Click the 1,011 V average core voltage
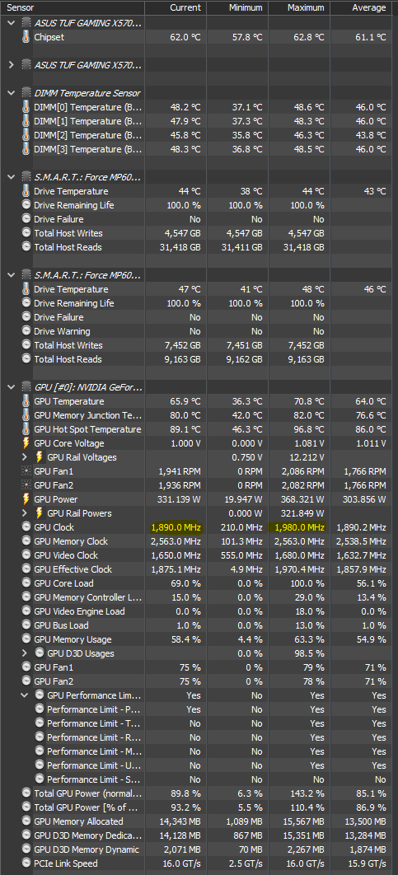 click(372, 443)
